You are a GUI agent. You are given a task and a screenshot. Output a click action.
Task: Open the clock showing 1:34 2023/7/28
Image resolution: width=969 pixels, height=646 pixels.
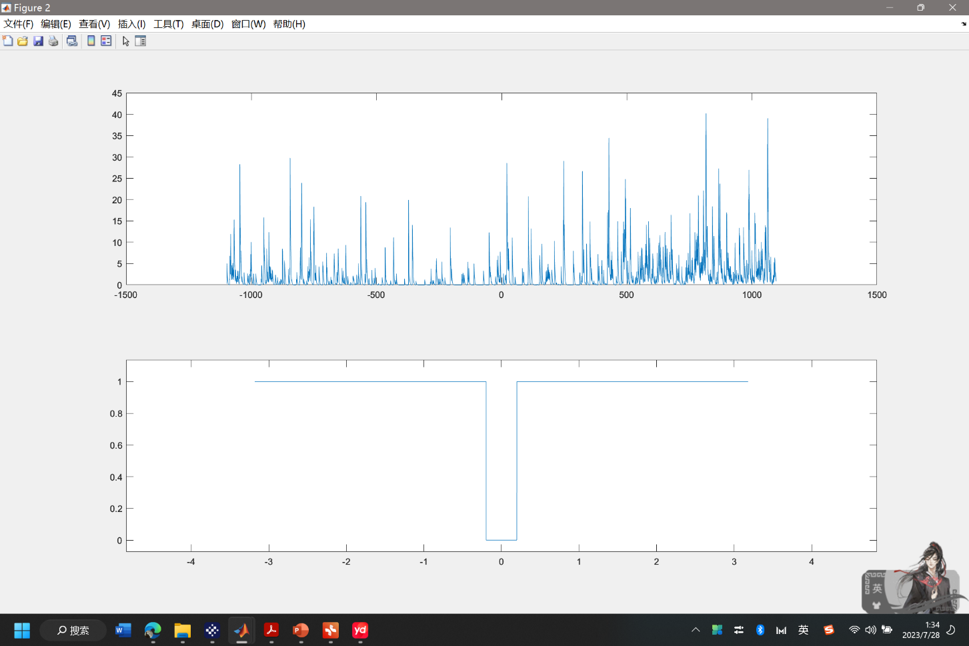click(x=921, y=630)
